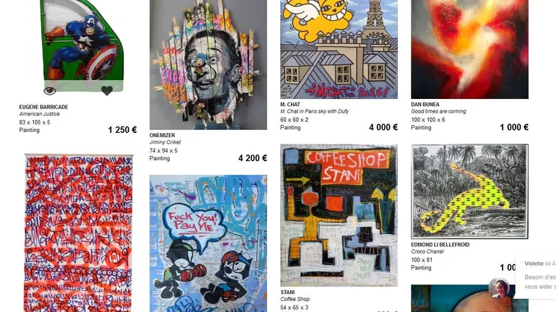Click the eye icon on American Justice artwork
This screenshot has height=312, width=556.
coord(50,91)
